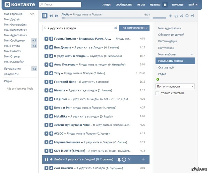Screen dimensions: 209x173
Task: Pause playback in the audio player bar
Action: (x=45, y=16)
